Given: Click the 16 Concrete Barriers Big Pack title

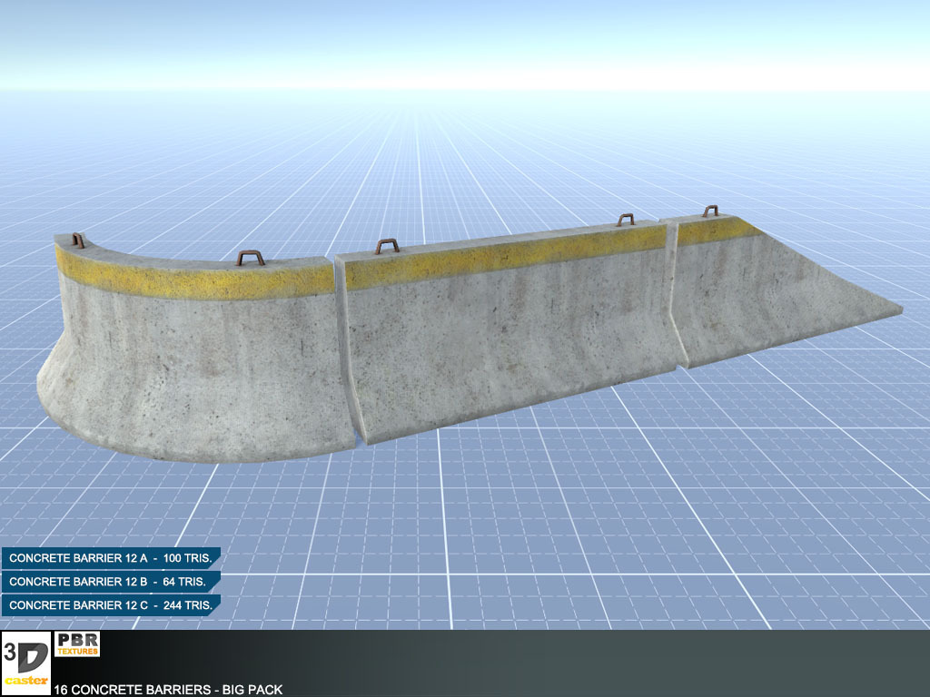Looking at the screenshot, I should (168, 690).
